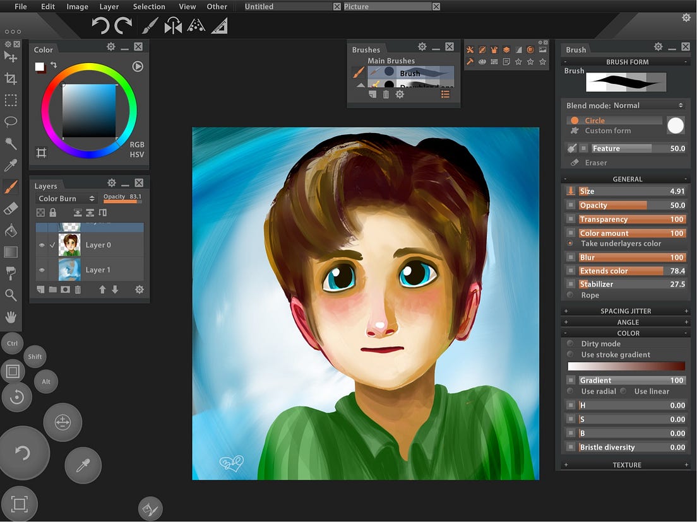Select the Layer 0 portrait thumbnail
The width and height of the screenshot is (697, 522).
(69, 245)
